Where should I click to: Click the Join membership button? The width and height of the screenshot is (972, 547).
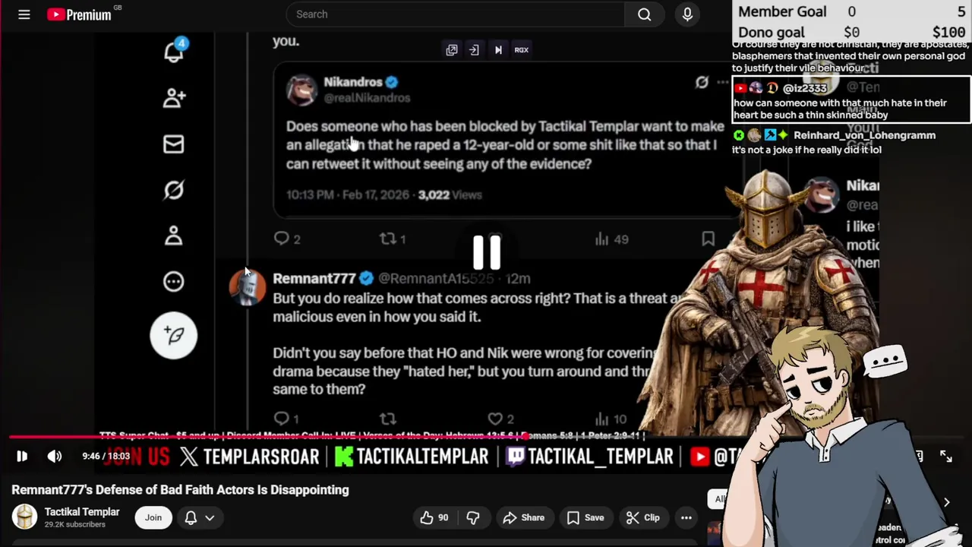tap(153, 517)
